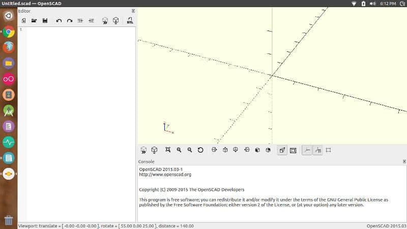Toggle Show Axes in viewport
Image resolution: width=407 pixels, height=229 pixels.
coord(307,150)
